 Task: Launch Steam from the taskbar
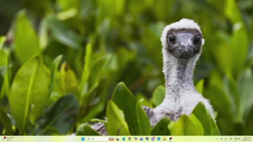[x=147, y=139]
